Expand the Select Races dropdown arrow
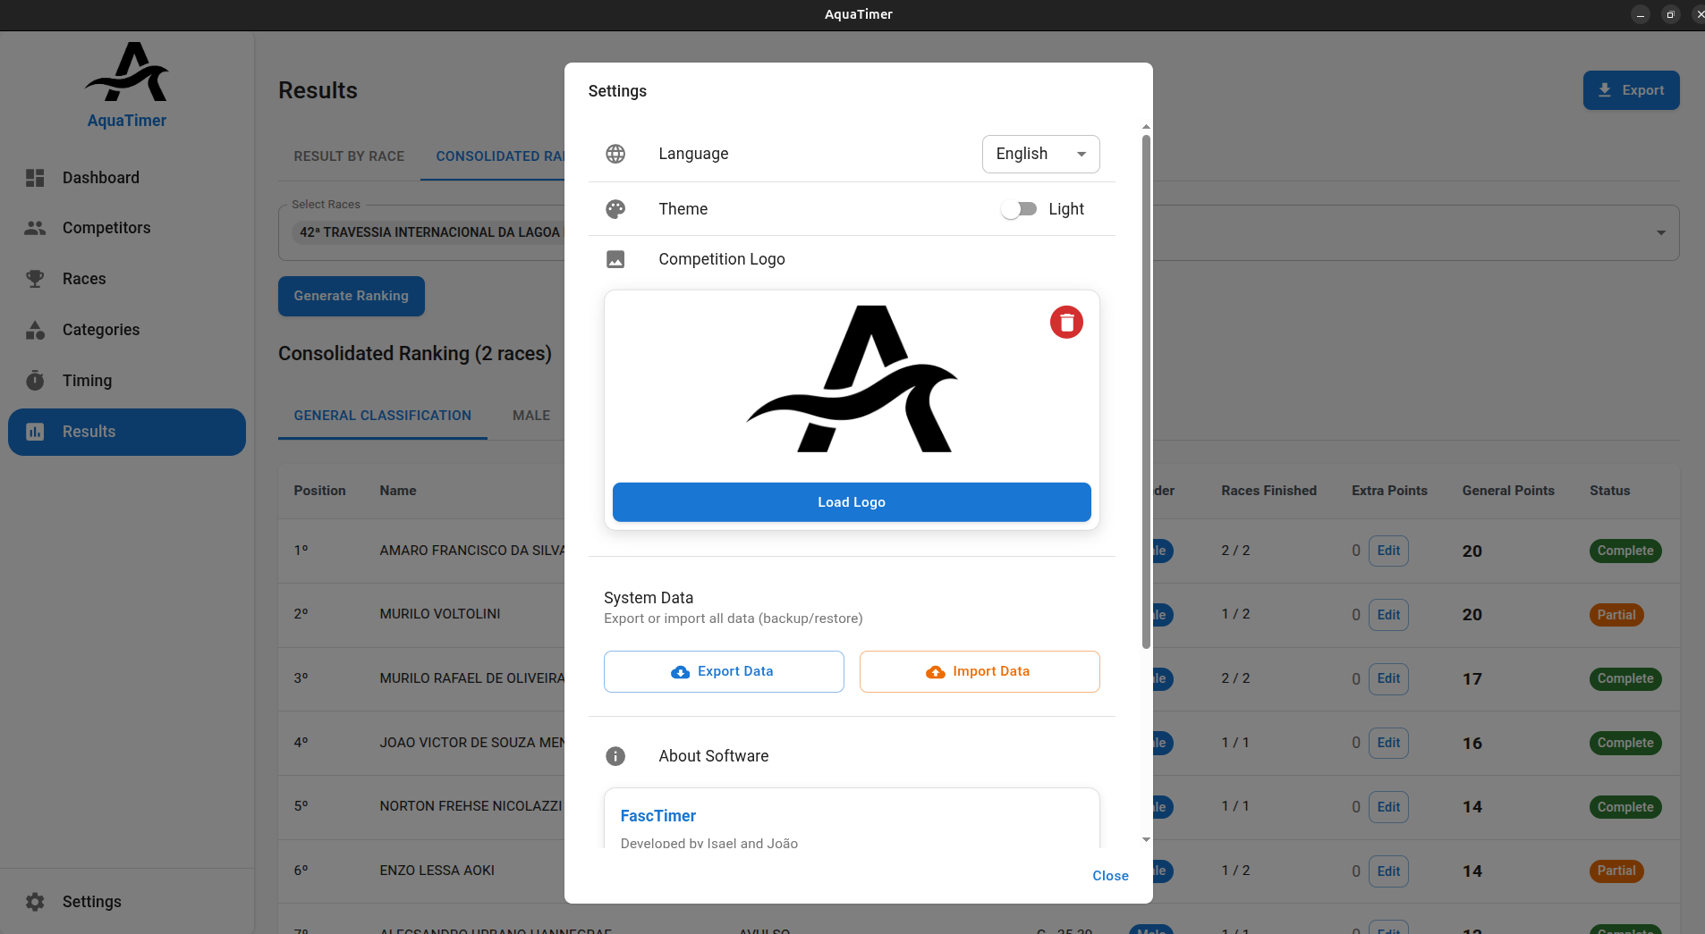 [x=1660, y=232]
